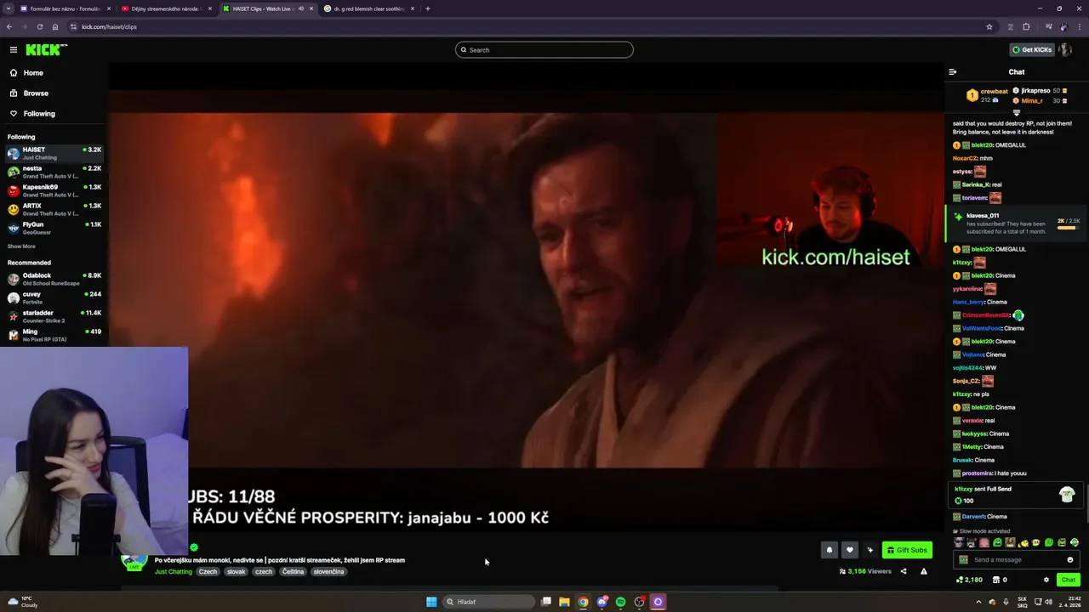Viewport: 1089px width, 612px height.
Task: Open Kapesnik69 channel in sidebar
Action: click(x=54, y=191)
